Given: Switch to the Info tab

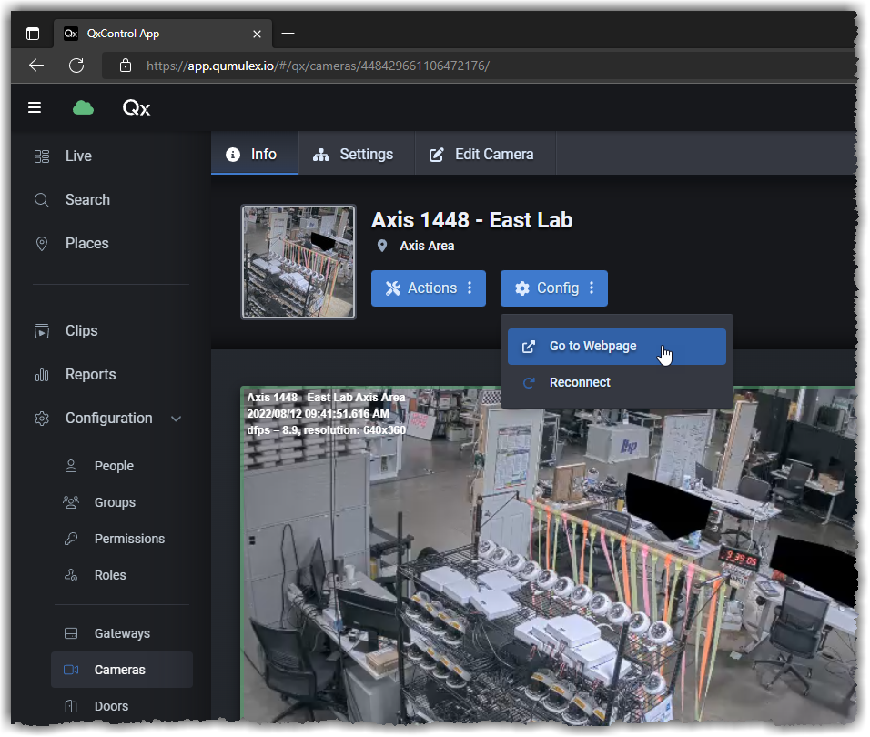Looking at the screenshot, I should (x=255, y=154).
